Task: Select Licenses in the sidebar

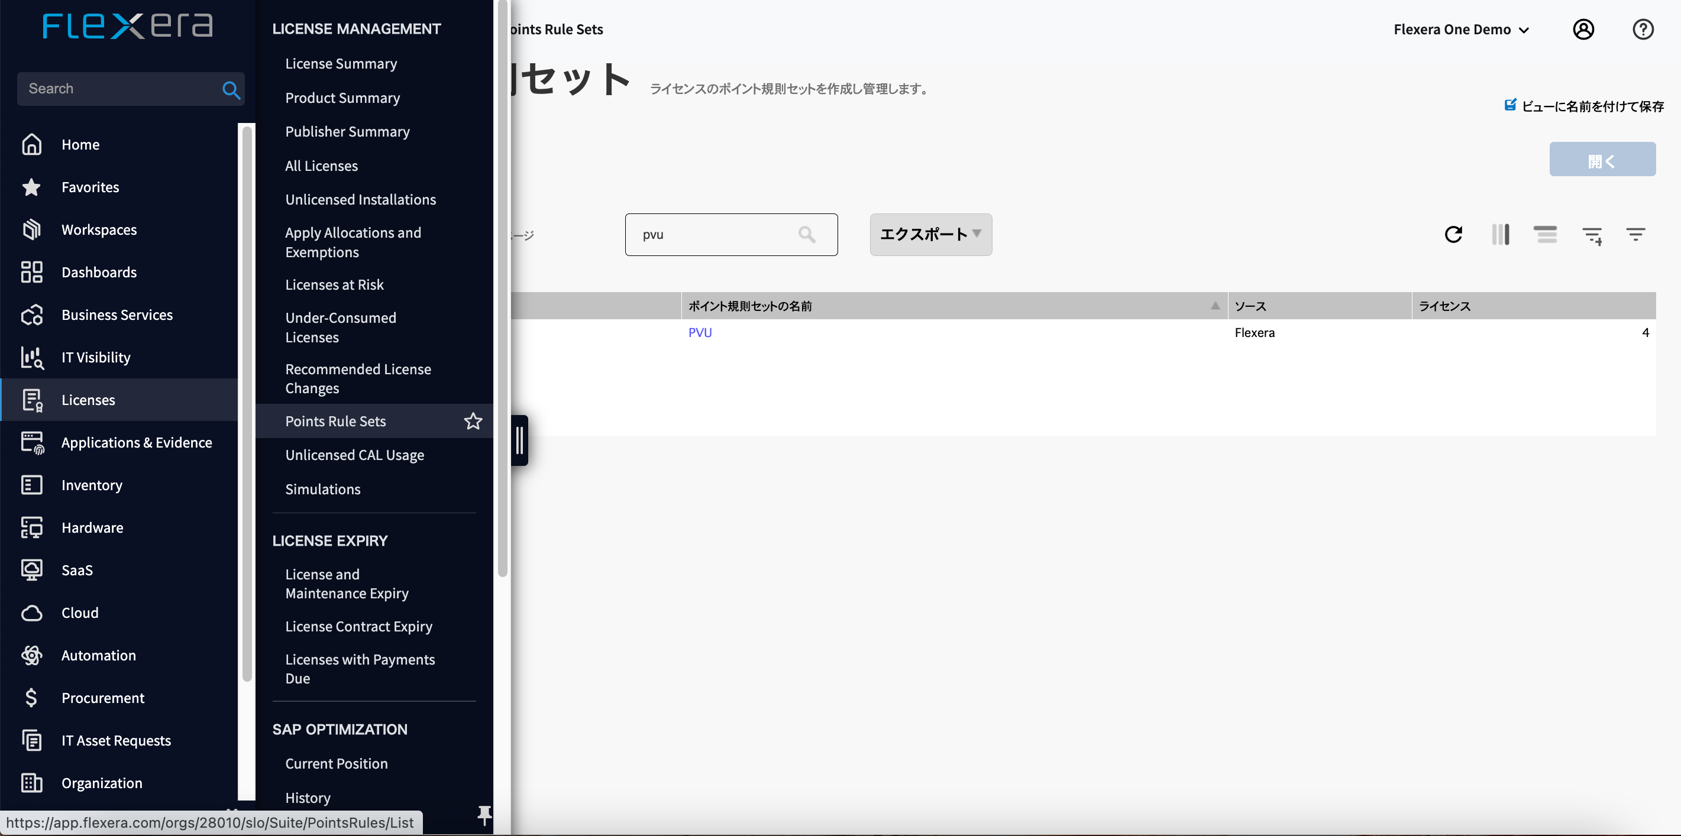Action: tap(119, 400)
